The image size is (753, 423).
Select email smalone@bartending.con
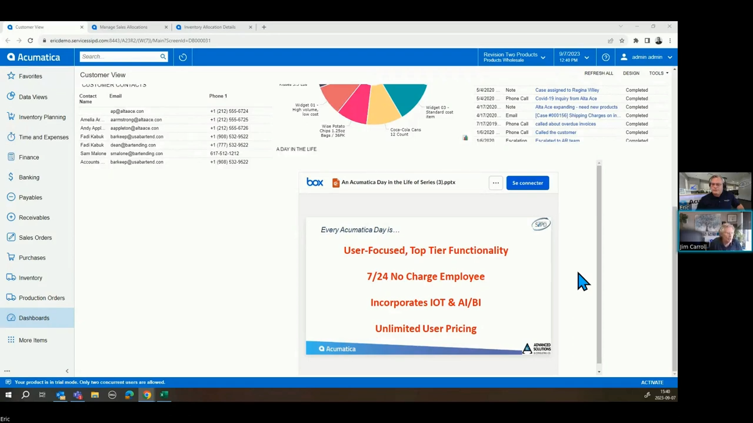pos(136,153)
